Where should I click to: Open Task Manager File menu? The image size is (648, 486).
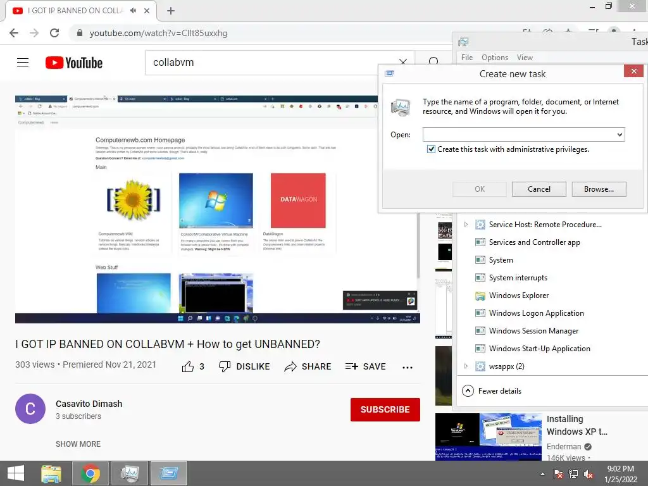click(x=467, y=58)
